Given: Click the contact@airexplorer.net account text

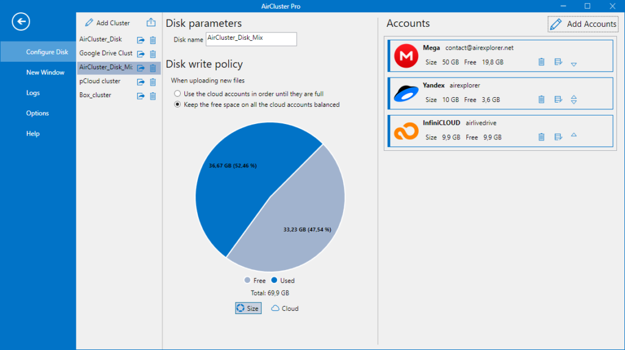Looking at the screenshot, I should (479, 48).
